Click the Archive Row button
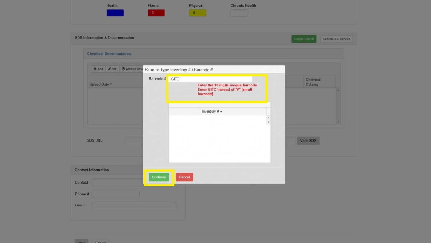Viewport: 431px width, 243px height. coord(132,69)
